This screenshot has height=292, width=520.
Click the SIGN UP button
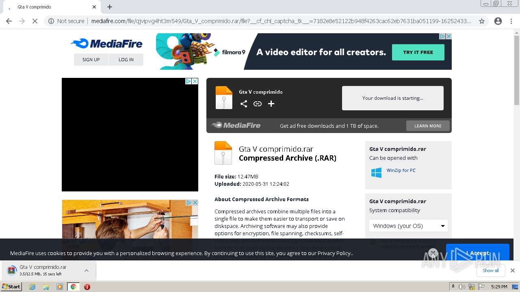tap(91, 60)
